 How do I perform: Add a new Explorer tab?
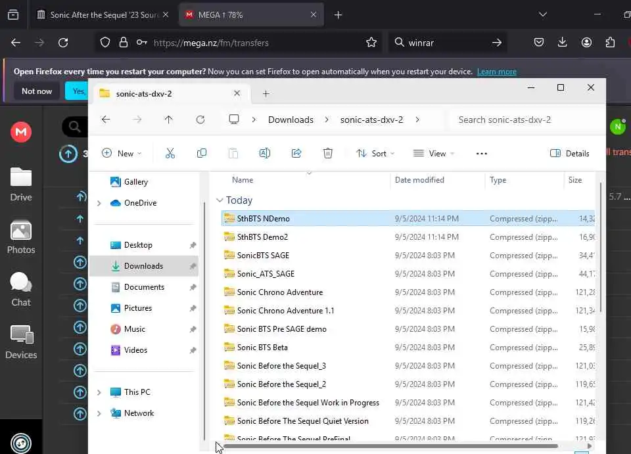pyautogui.click(x=266, y=94)
